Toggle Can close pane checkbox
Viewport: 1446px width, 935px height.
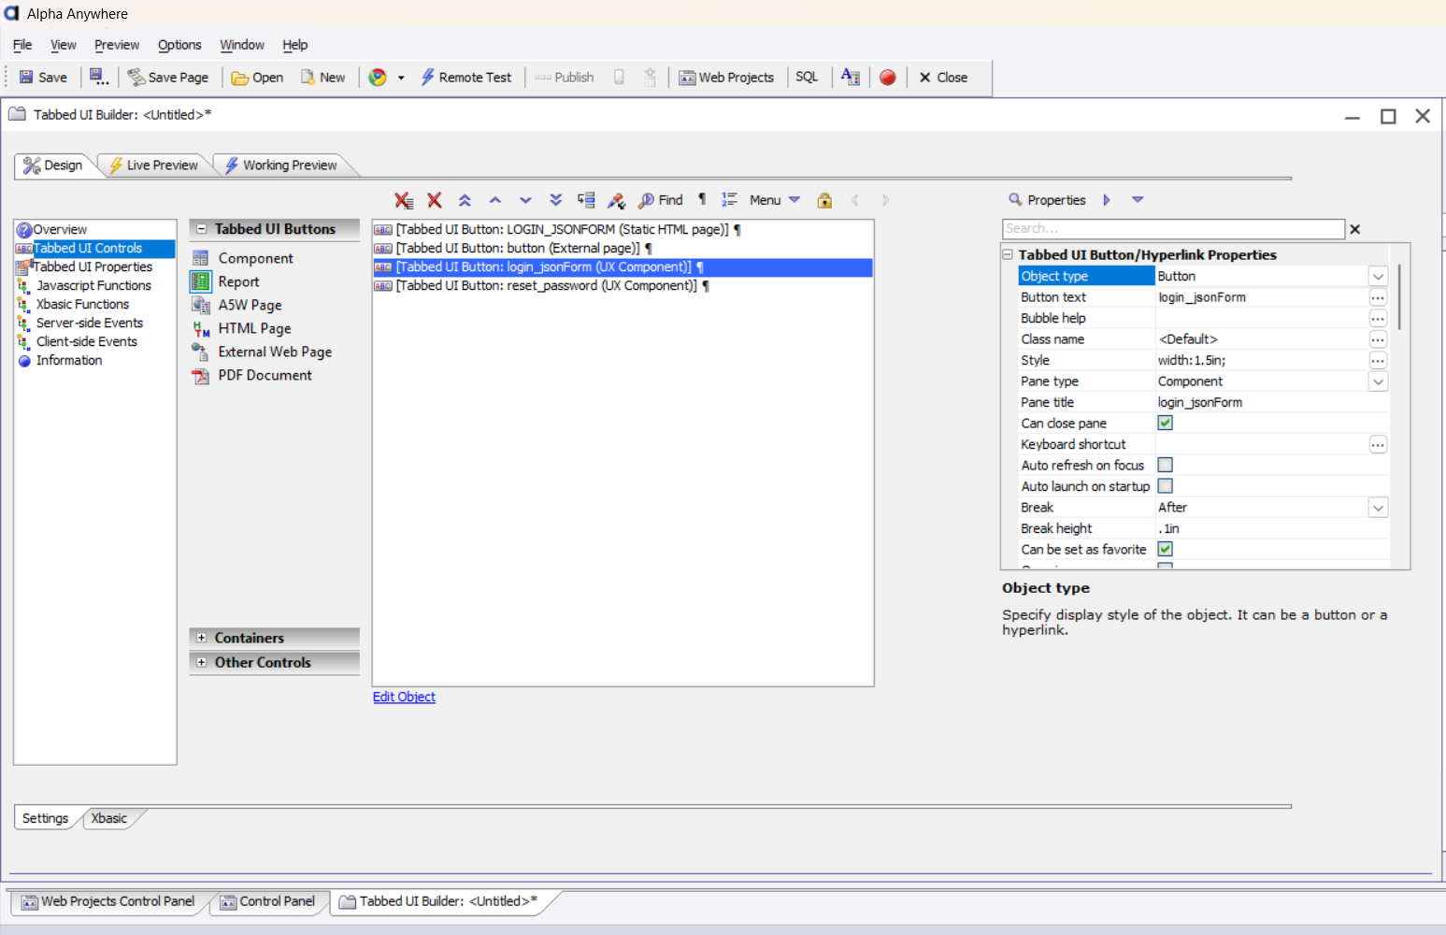click(x=1166, y=424)
